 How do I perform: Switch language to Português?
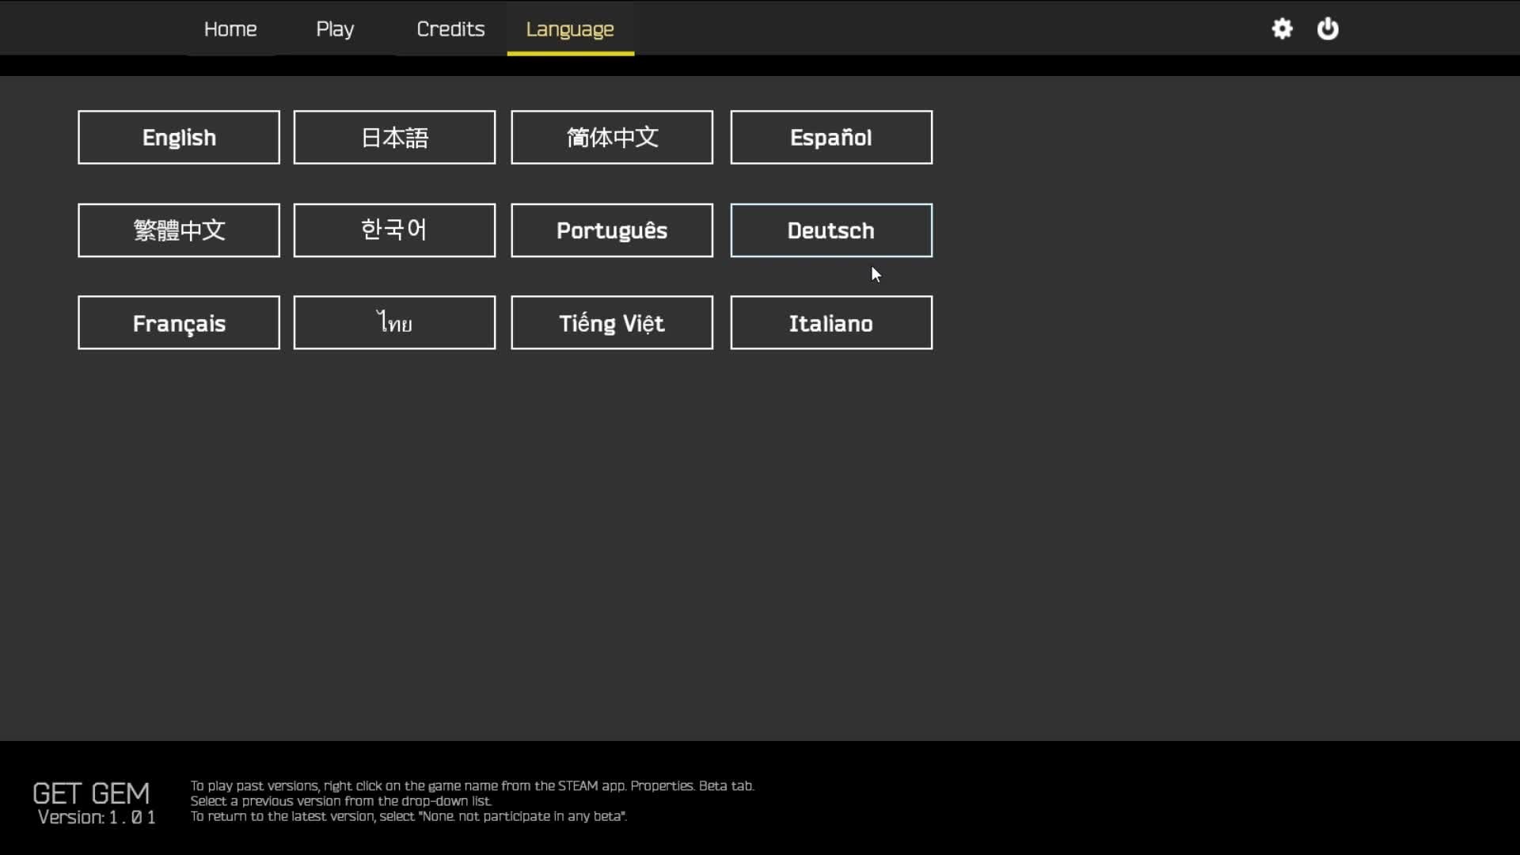[612, 230]
